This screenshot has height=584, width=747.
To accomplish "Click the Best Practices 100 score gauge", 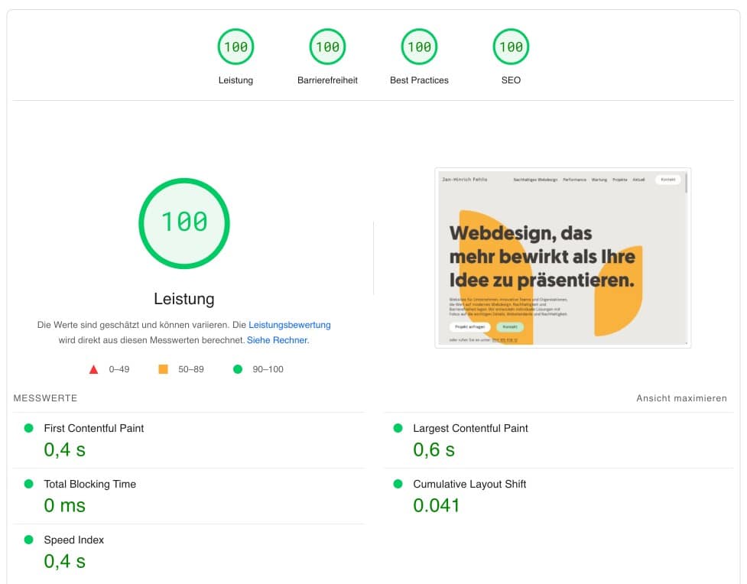I will pyautogui.click(x=419, y=47).
